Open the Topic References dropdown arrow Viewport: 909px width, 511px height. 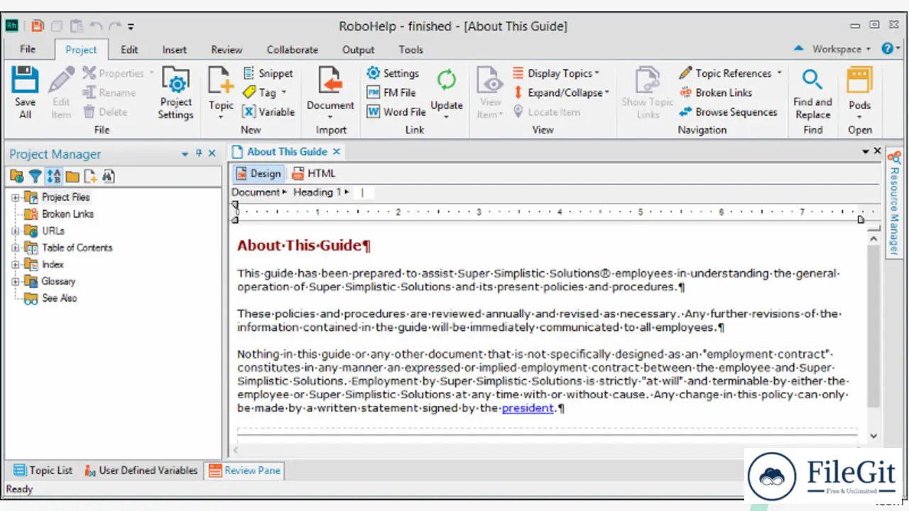(x=779, y=73)
